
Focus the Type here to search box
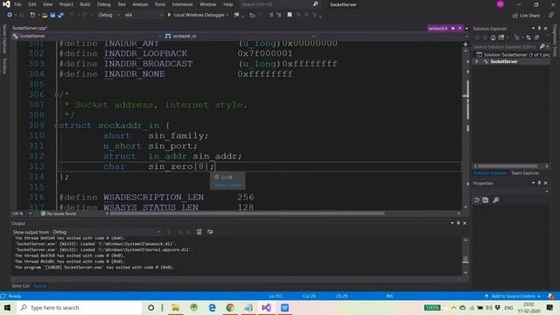(x=80, y=307)
